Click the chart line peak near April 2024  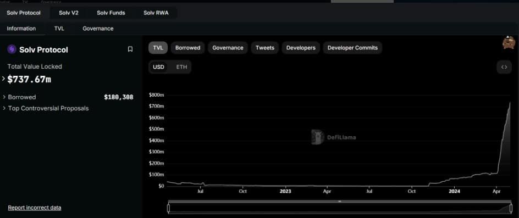[510, 103]
